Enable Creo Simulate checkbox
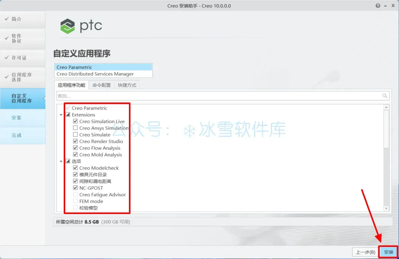Screen dimensions: 399x259 (x=75, y=135)
